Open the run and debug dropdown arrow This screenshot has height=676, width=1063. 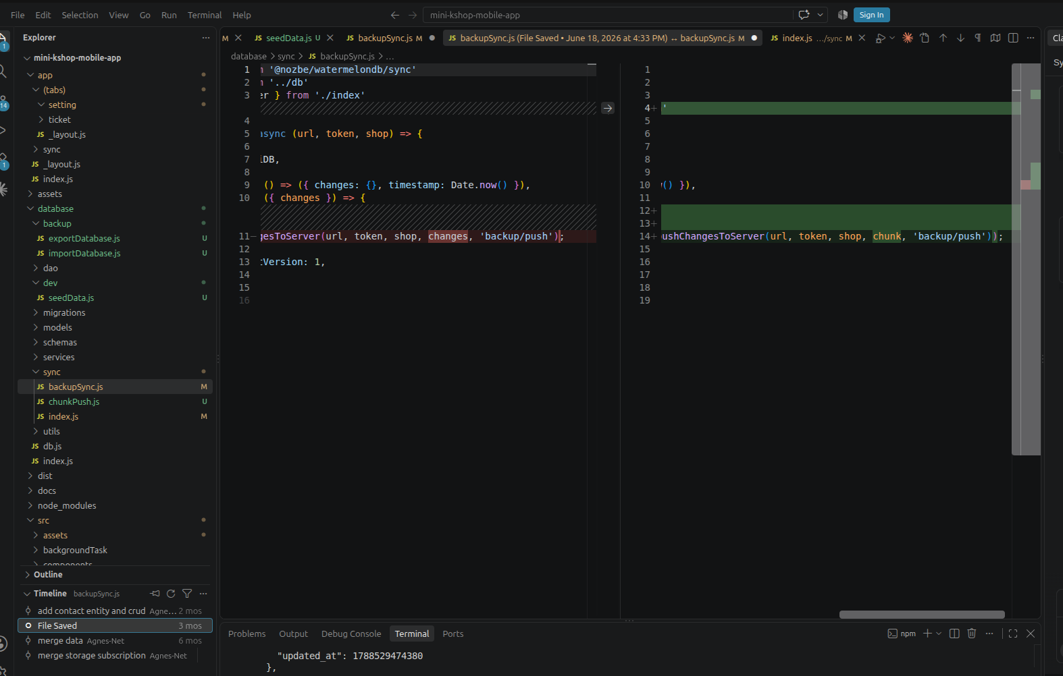pyautogui.click(x=892, y=38)
